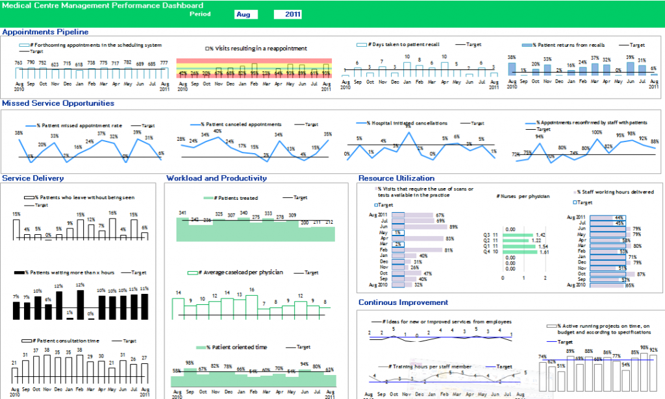665x399 pixels.
Task: Select the "Missed Service Opportunities" section heading
Action: pyautogui.click(x=58, y=103)
